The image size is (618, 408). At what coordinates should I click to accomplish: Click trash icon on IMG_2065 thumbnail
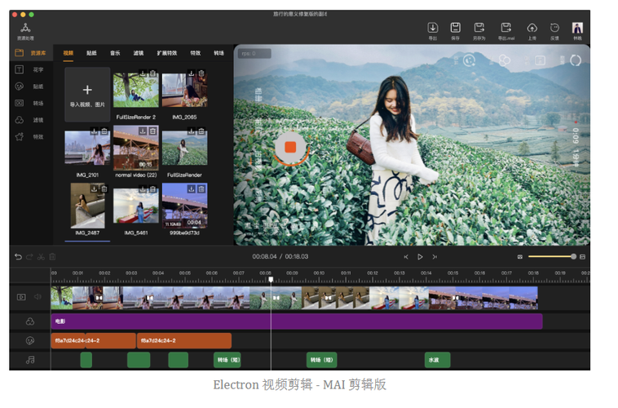point(201,73)
